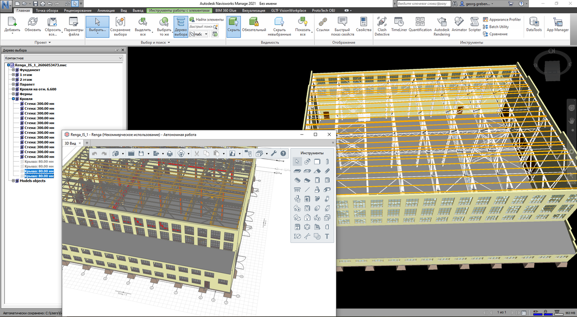Open help question mark in Renga toolbar

coord(283,153)
